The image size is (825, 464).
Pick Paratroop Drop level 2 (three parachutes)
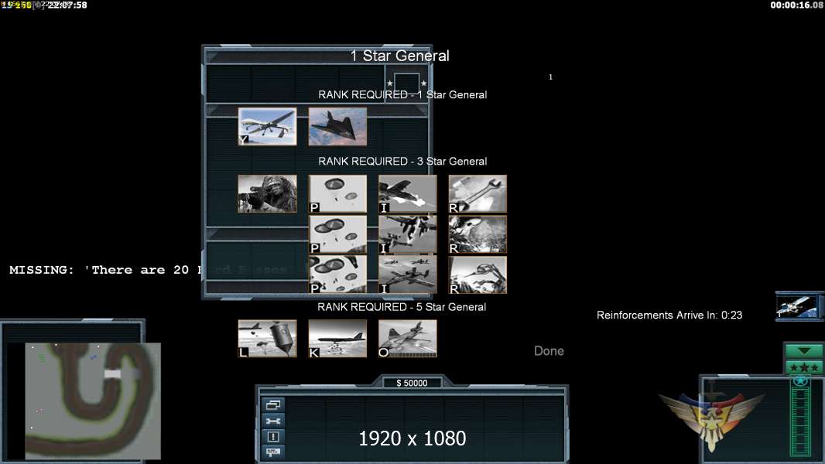coord(337,234)
